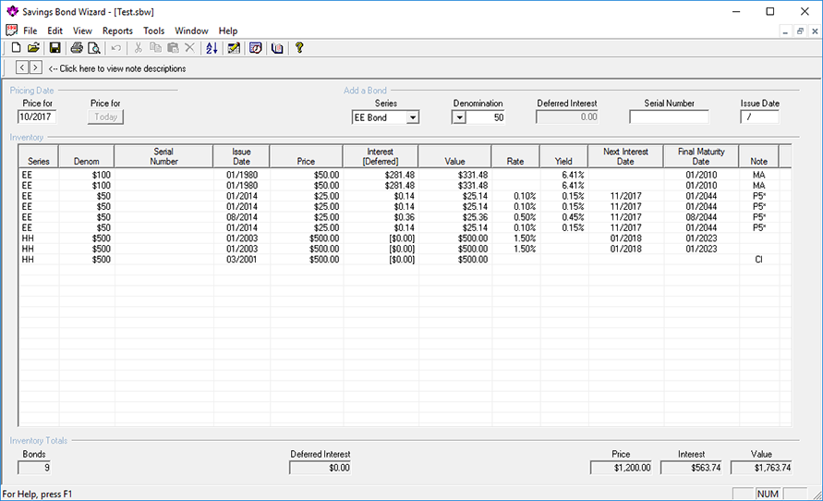Open the Edit menu

coord(54,31)
